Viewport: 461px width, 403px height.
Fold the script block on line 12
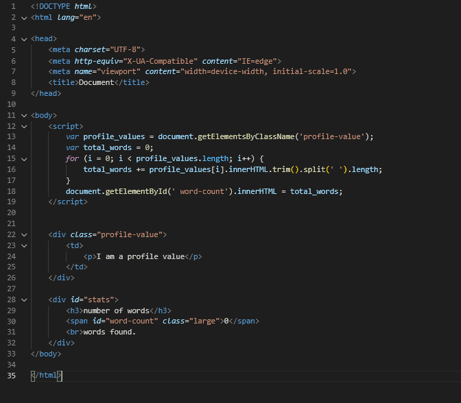pyautogui.click(x=24, y=127)
